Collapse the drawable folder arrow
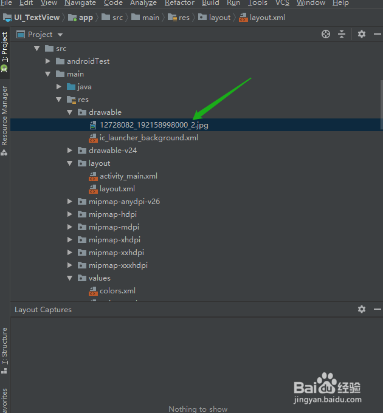 [70, 112]
